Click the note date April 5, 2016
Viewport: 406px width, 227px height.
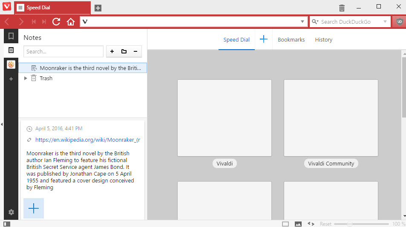(x=59, y=129)
